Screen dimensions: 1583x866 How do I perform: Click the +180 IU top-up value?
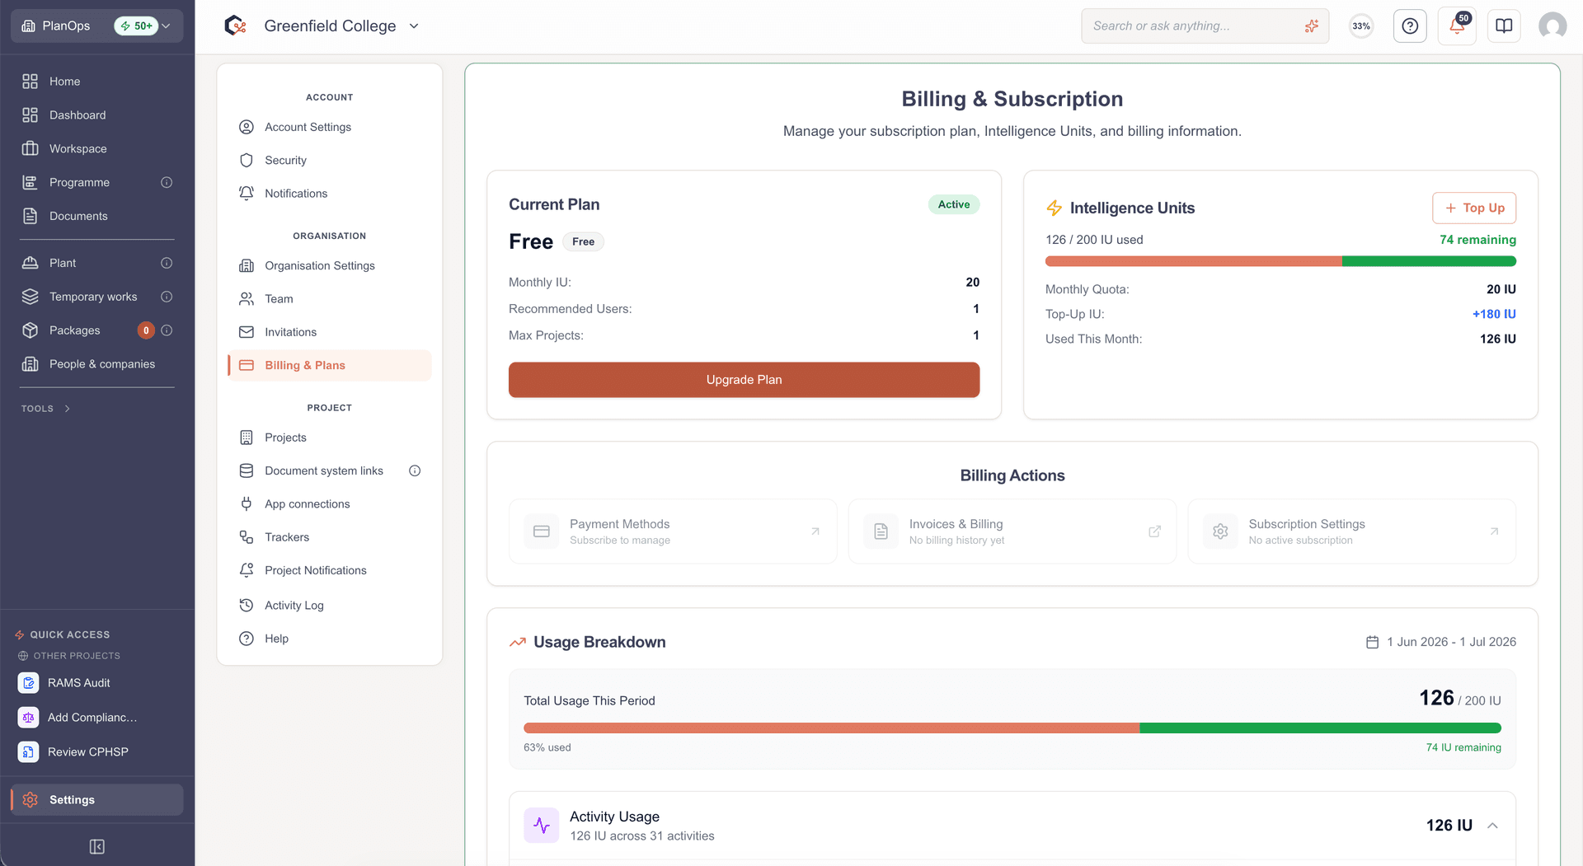point(1494,314)
